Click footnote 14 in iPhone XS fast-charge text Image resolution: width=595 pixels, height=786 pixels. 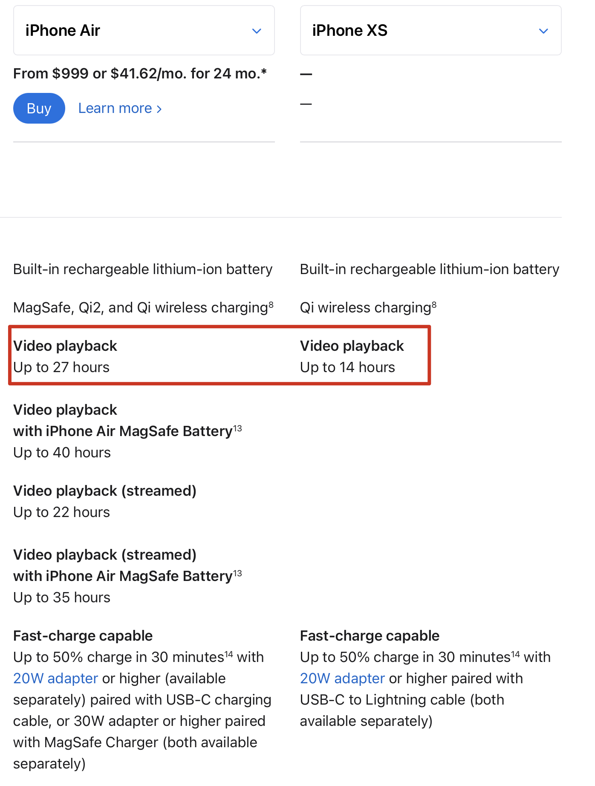516,654
